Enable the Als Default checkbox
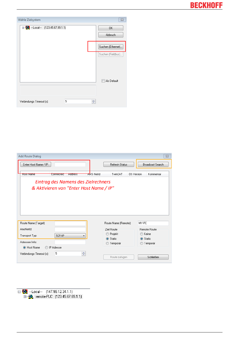The width and height of the screenshot is (239, 344). [103, 81]
